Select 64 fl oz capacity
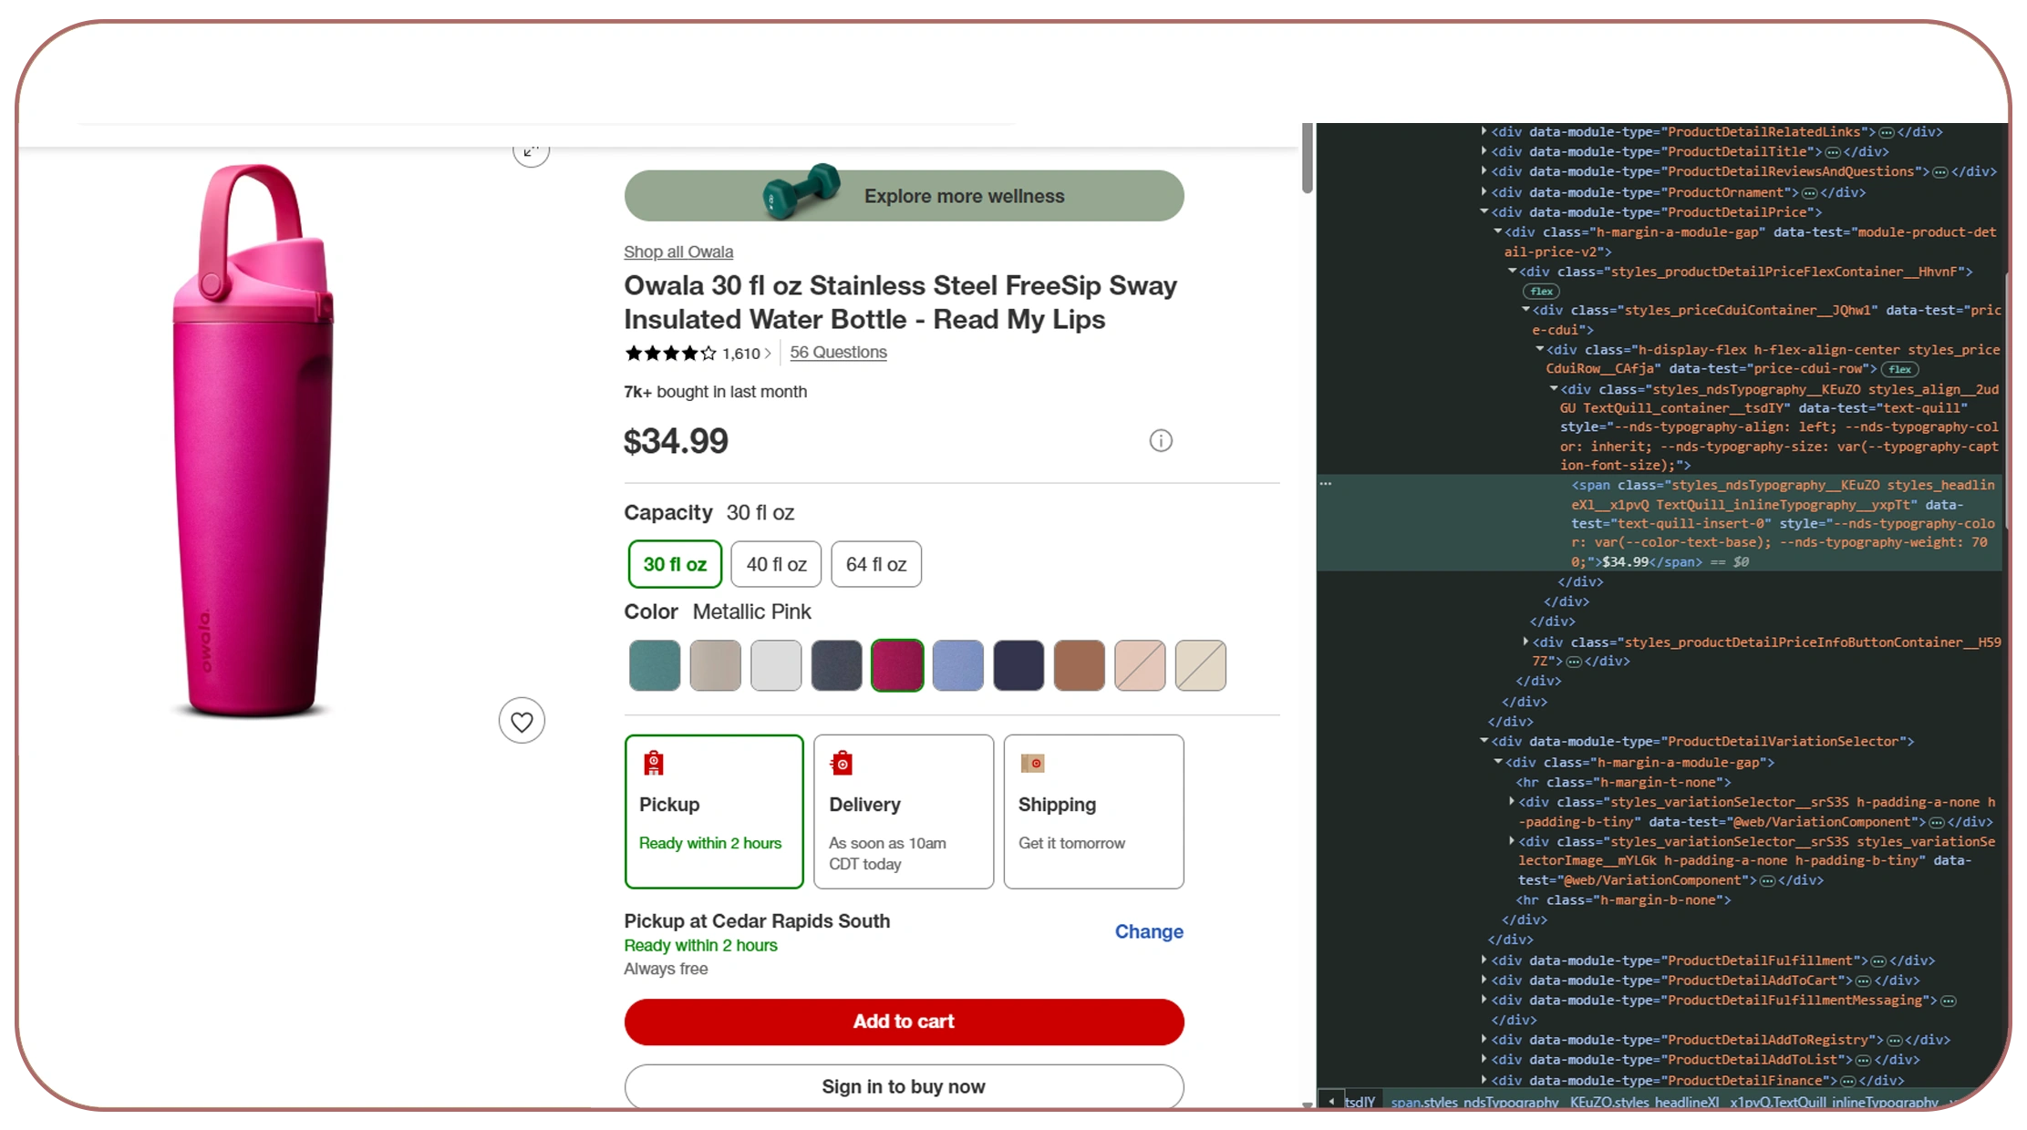This screenshot has width=2027, height=1130. (x=875, y=564)
